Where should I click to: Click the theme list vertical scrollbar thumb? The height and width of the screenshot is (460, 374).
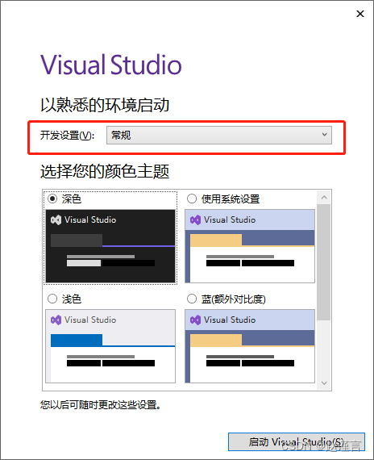pyautogui.click(x=324, y=262)
